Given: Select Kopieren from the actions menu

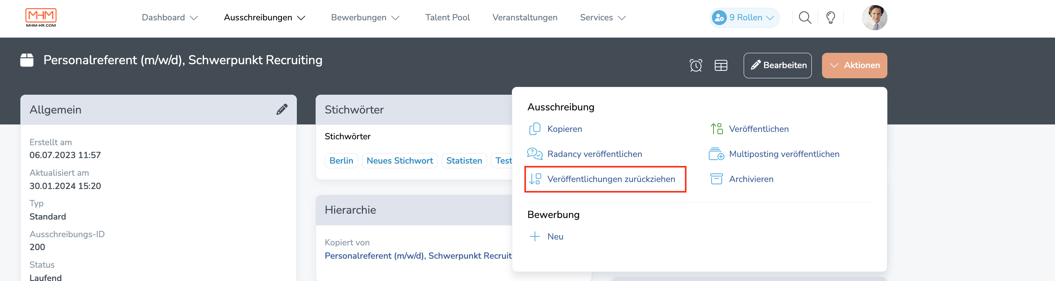Looking at the screenshot, I should (x=564, y=129).
